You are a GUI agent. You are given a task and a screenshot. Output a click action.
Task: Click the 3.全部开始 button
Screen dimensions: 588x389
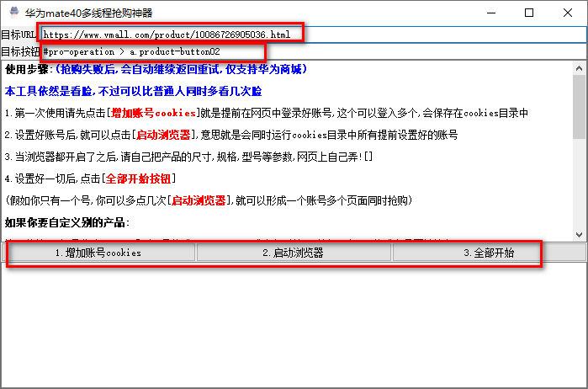(489, 253)
